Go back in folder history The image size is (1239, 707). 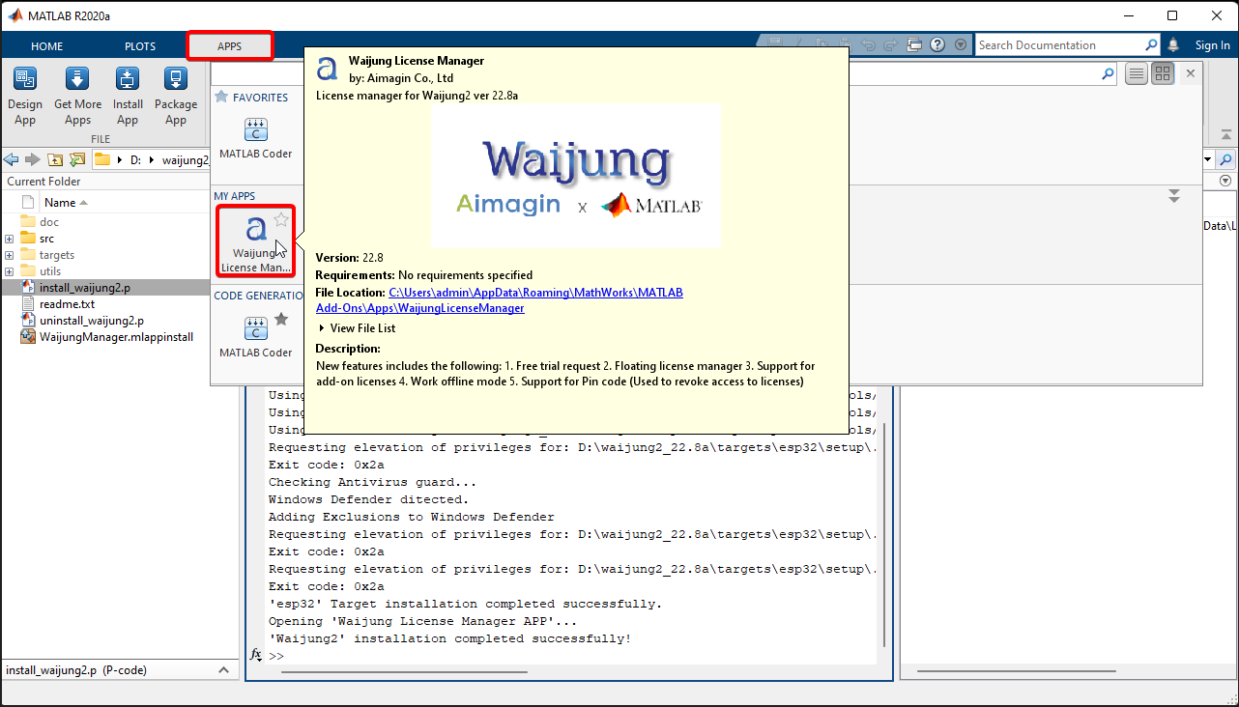pyautogui.click(x=12, y=159)
